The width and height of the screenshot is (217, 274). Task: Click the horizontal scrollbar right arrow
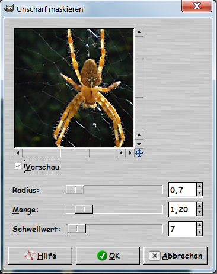point(130,153)
